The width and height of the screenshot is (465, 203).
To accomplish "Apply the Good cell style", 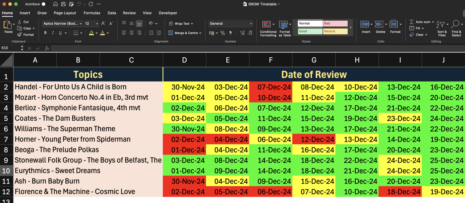I will click(x=310, y=32).
